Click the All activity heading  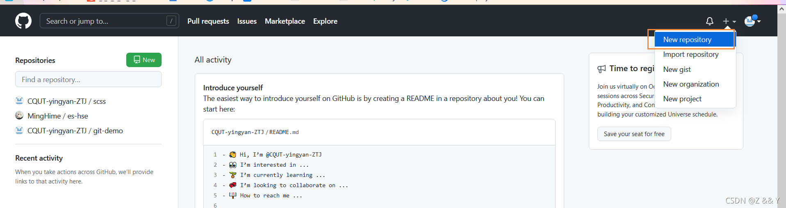(x=213, y=60)
